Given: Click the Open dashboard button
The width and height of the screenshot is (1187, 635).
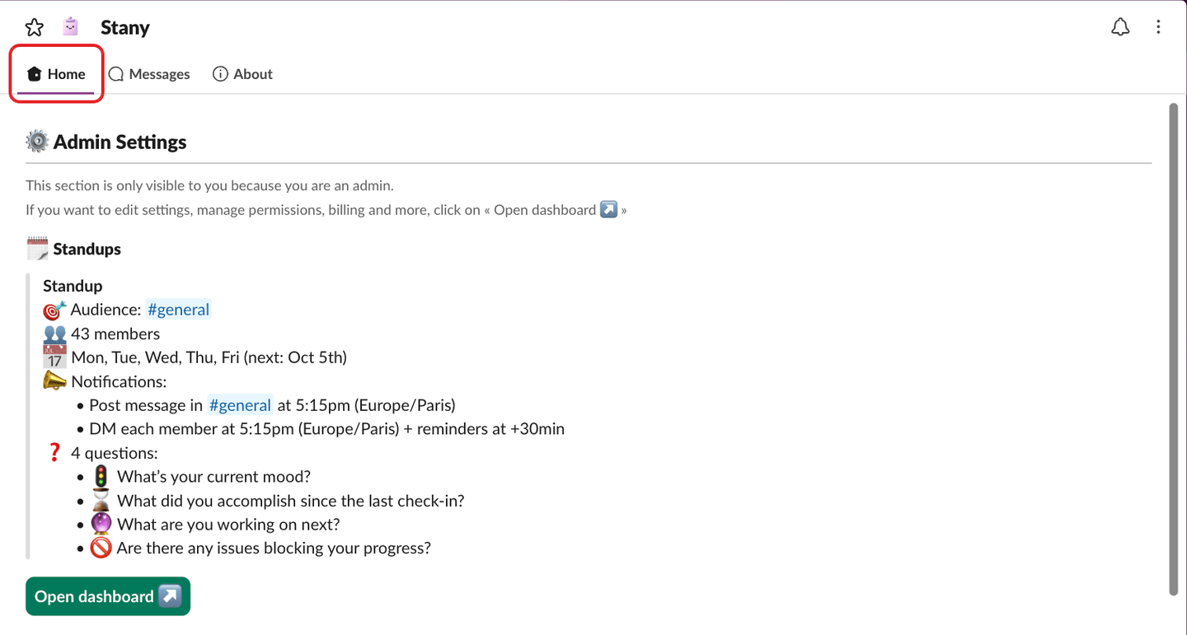Looking at the screenshot, I should click(108, 596).
